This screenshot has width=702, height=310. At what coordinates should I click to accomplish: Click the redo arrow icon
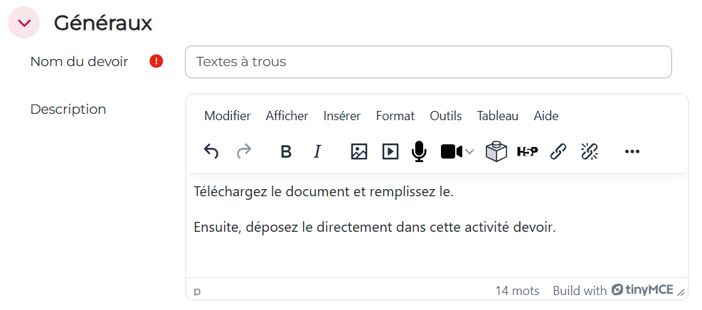point(244,151)
